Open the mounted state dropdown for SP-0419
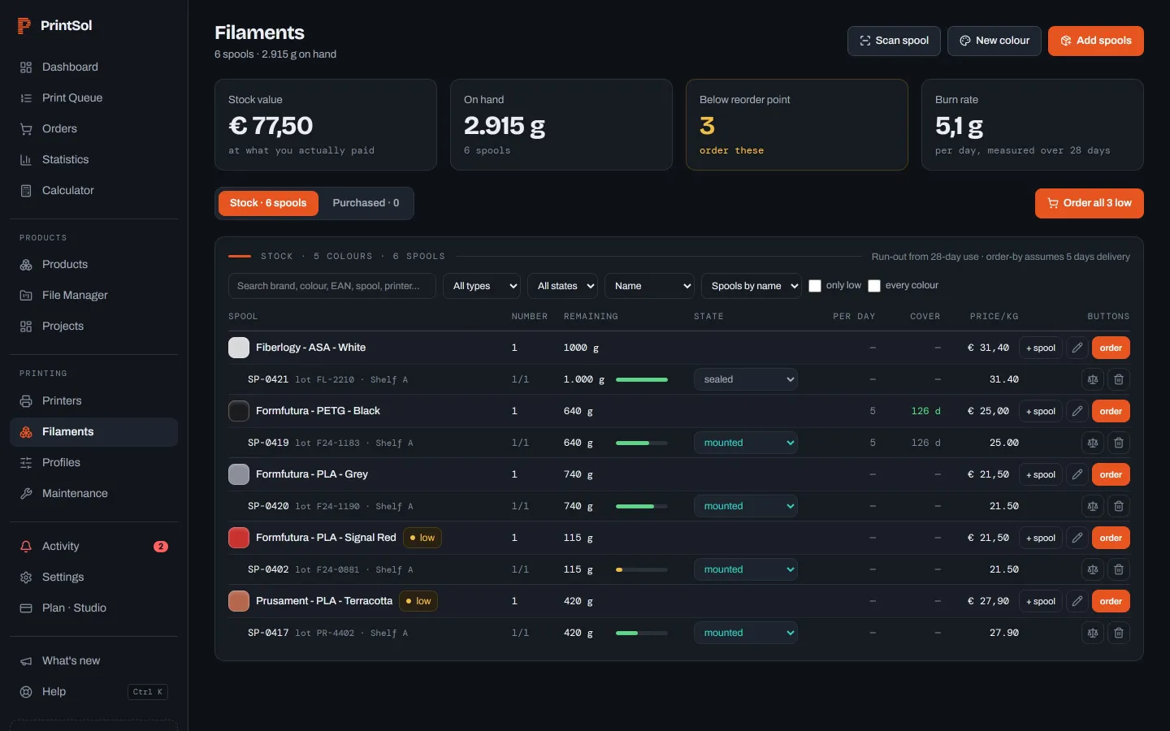The image size is (1170, 731). tap(746, 443)
